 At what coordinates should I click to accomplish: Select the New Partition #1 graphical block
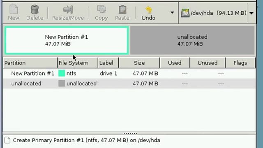67,40
